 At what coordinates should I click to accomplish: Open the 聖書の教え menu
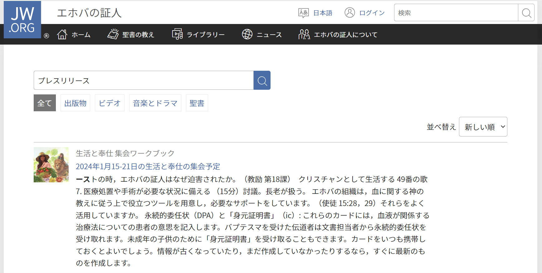click(138, 35)
